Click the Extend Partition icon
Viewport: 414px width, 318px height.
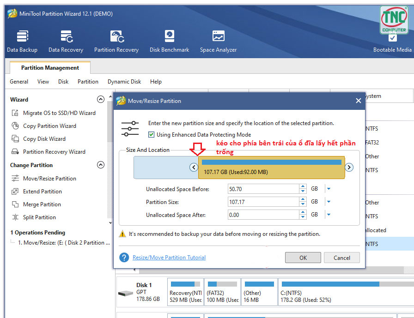(15, 192)
